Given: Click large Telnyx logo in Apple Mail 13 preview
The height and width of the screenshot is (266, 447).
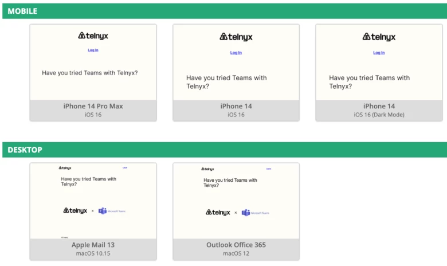Looking at the screenshot, I should [75, 211].
